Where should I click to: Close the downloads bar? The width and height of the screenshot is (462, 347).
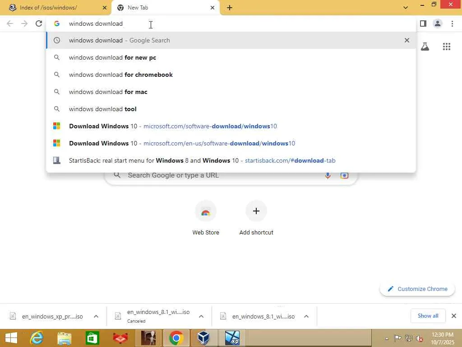454,316
